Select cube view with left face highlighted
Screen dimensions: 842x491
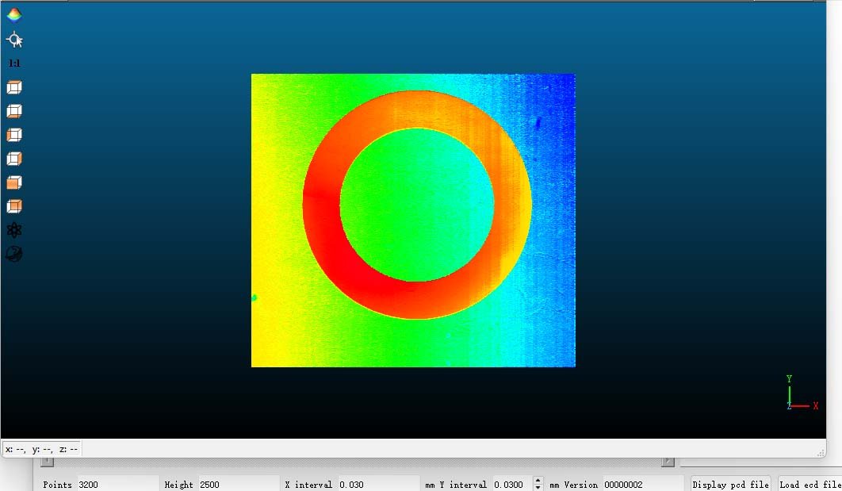(x=14, y=135)
